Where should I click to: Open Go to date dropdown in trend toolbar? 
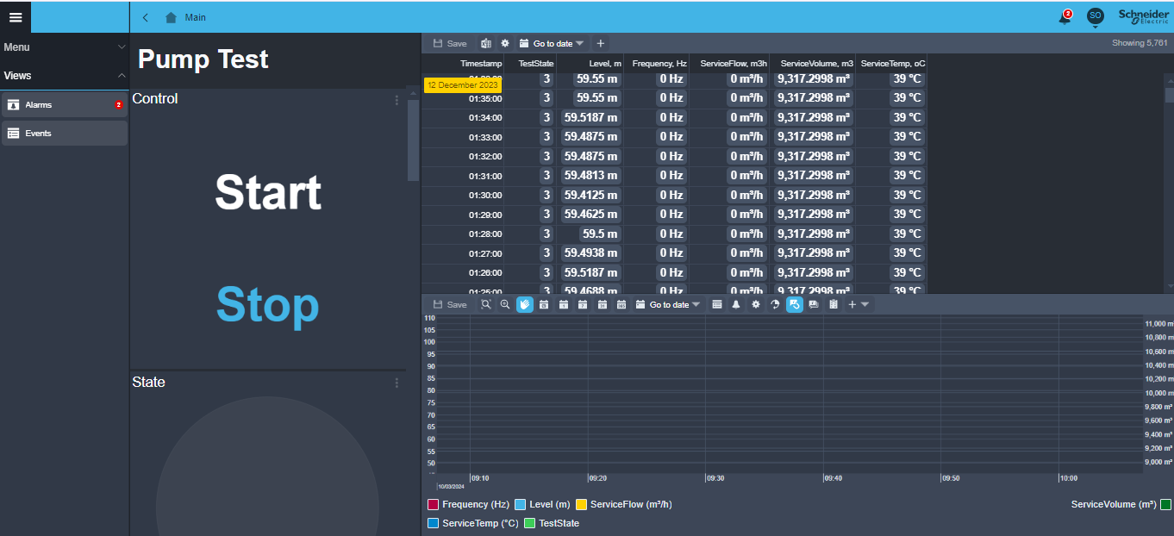(668, 304)
